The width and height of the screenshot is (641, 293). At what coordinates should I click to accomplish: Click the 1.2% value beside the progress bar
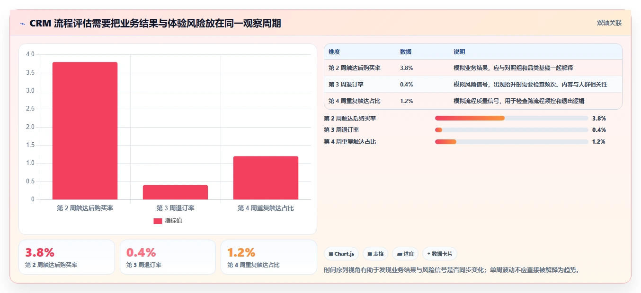(x=599, y=142)
